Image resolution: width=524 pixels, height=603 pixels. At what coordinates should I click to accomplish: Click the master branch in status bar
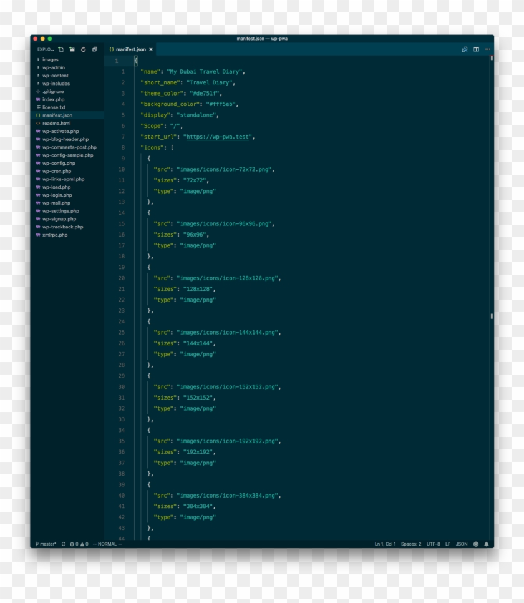coord(46,544)
